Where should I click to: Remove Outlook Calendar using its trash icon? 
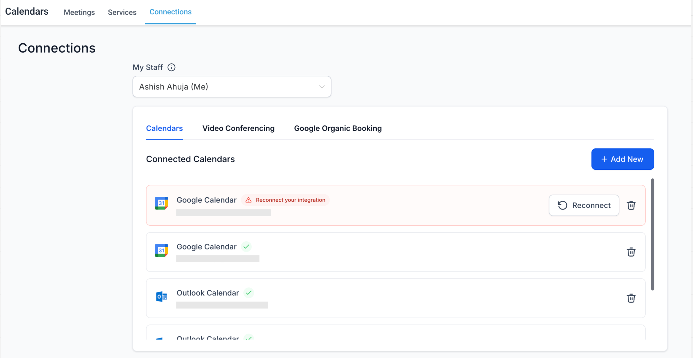pyautogui.click(x=631, y=298)
